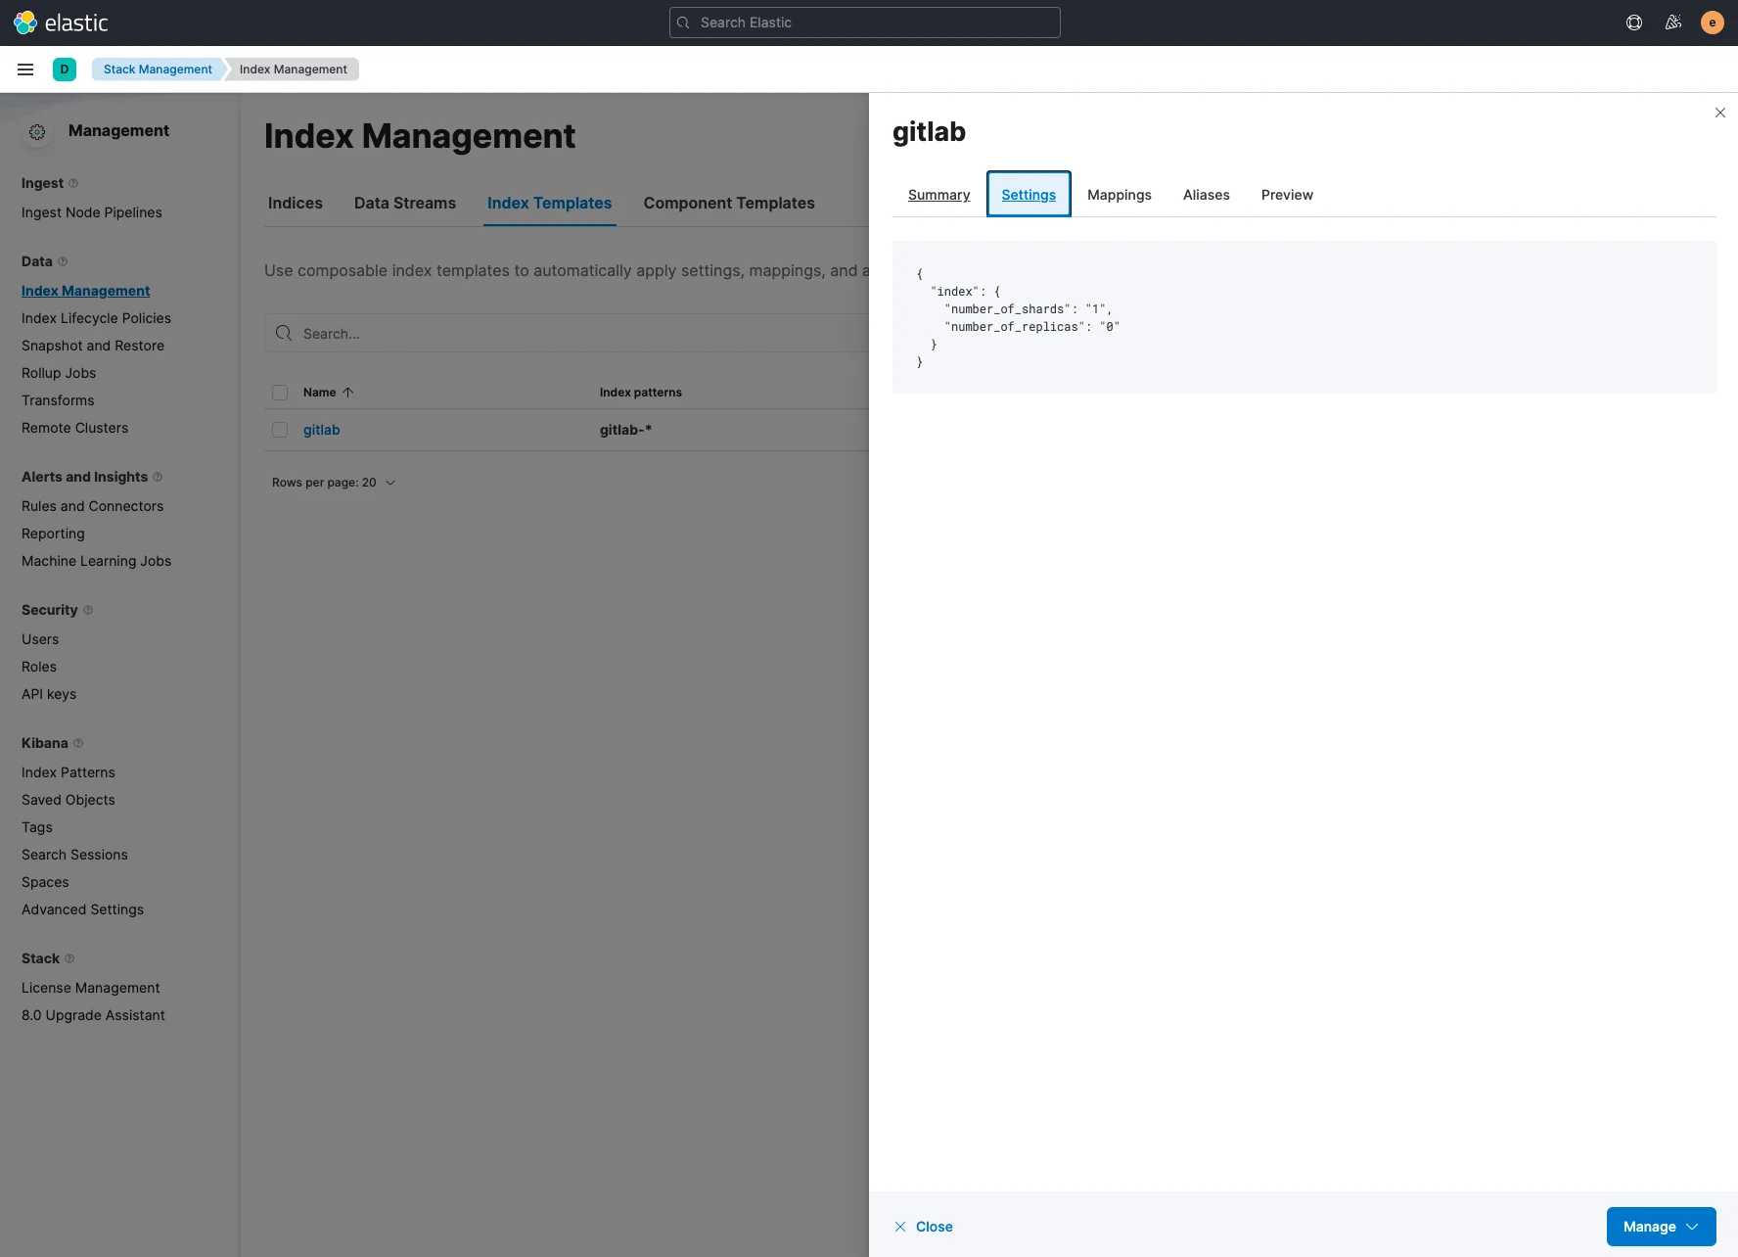This screenshot has height=1257, width=1738.
Task: Toggle the select all rows checkbox
Action: [x=280, y=393]
